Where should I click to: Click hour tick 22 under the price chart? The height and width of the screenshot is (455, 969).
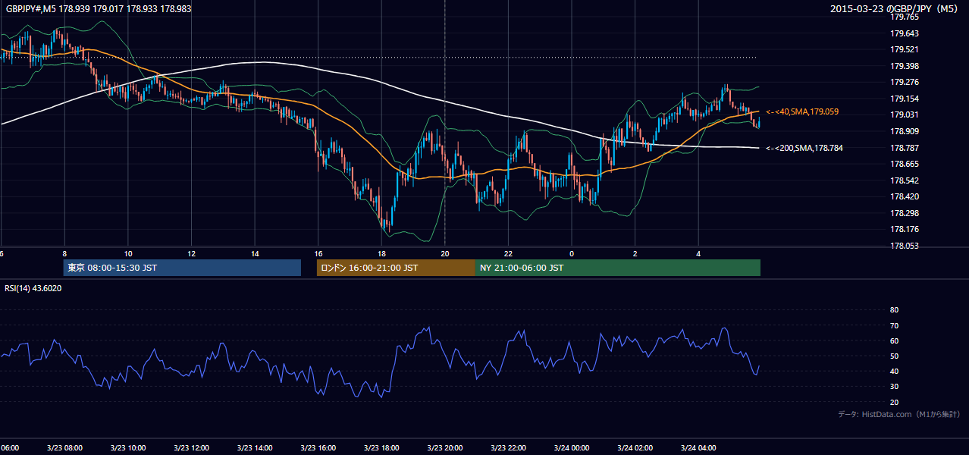(509, 253)
